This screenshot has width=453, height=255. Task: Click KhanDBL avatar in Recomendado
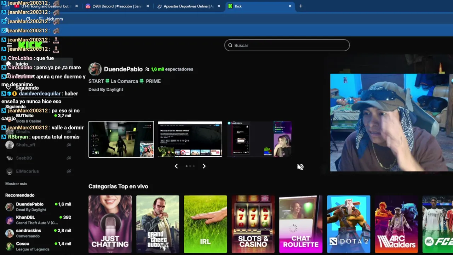pyautogui.click(x=10, y=220)
